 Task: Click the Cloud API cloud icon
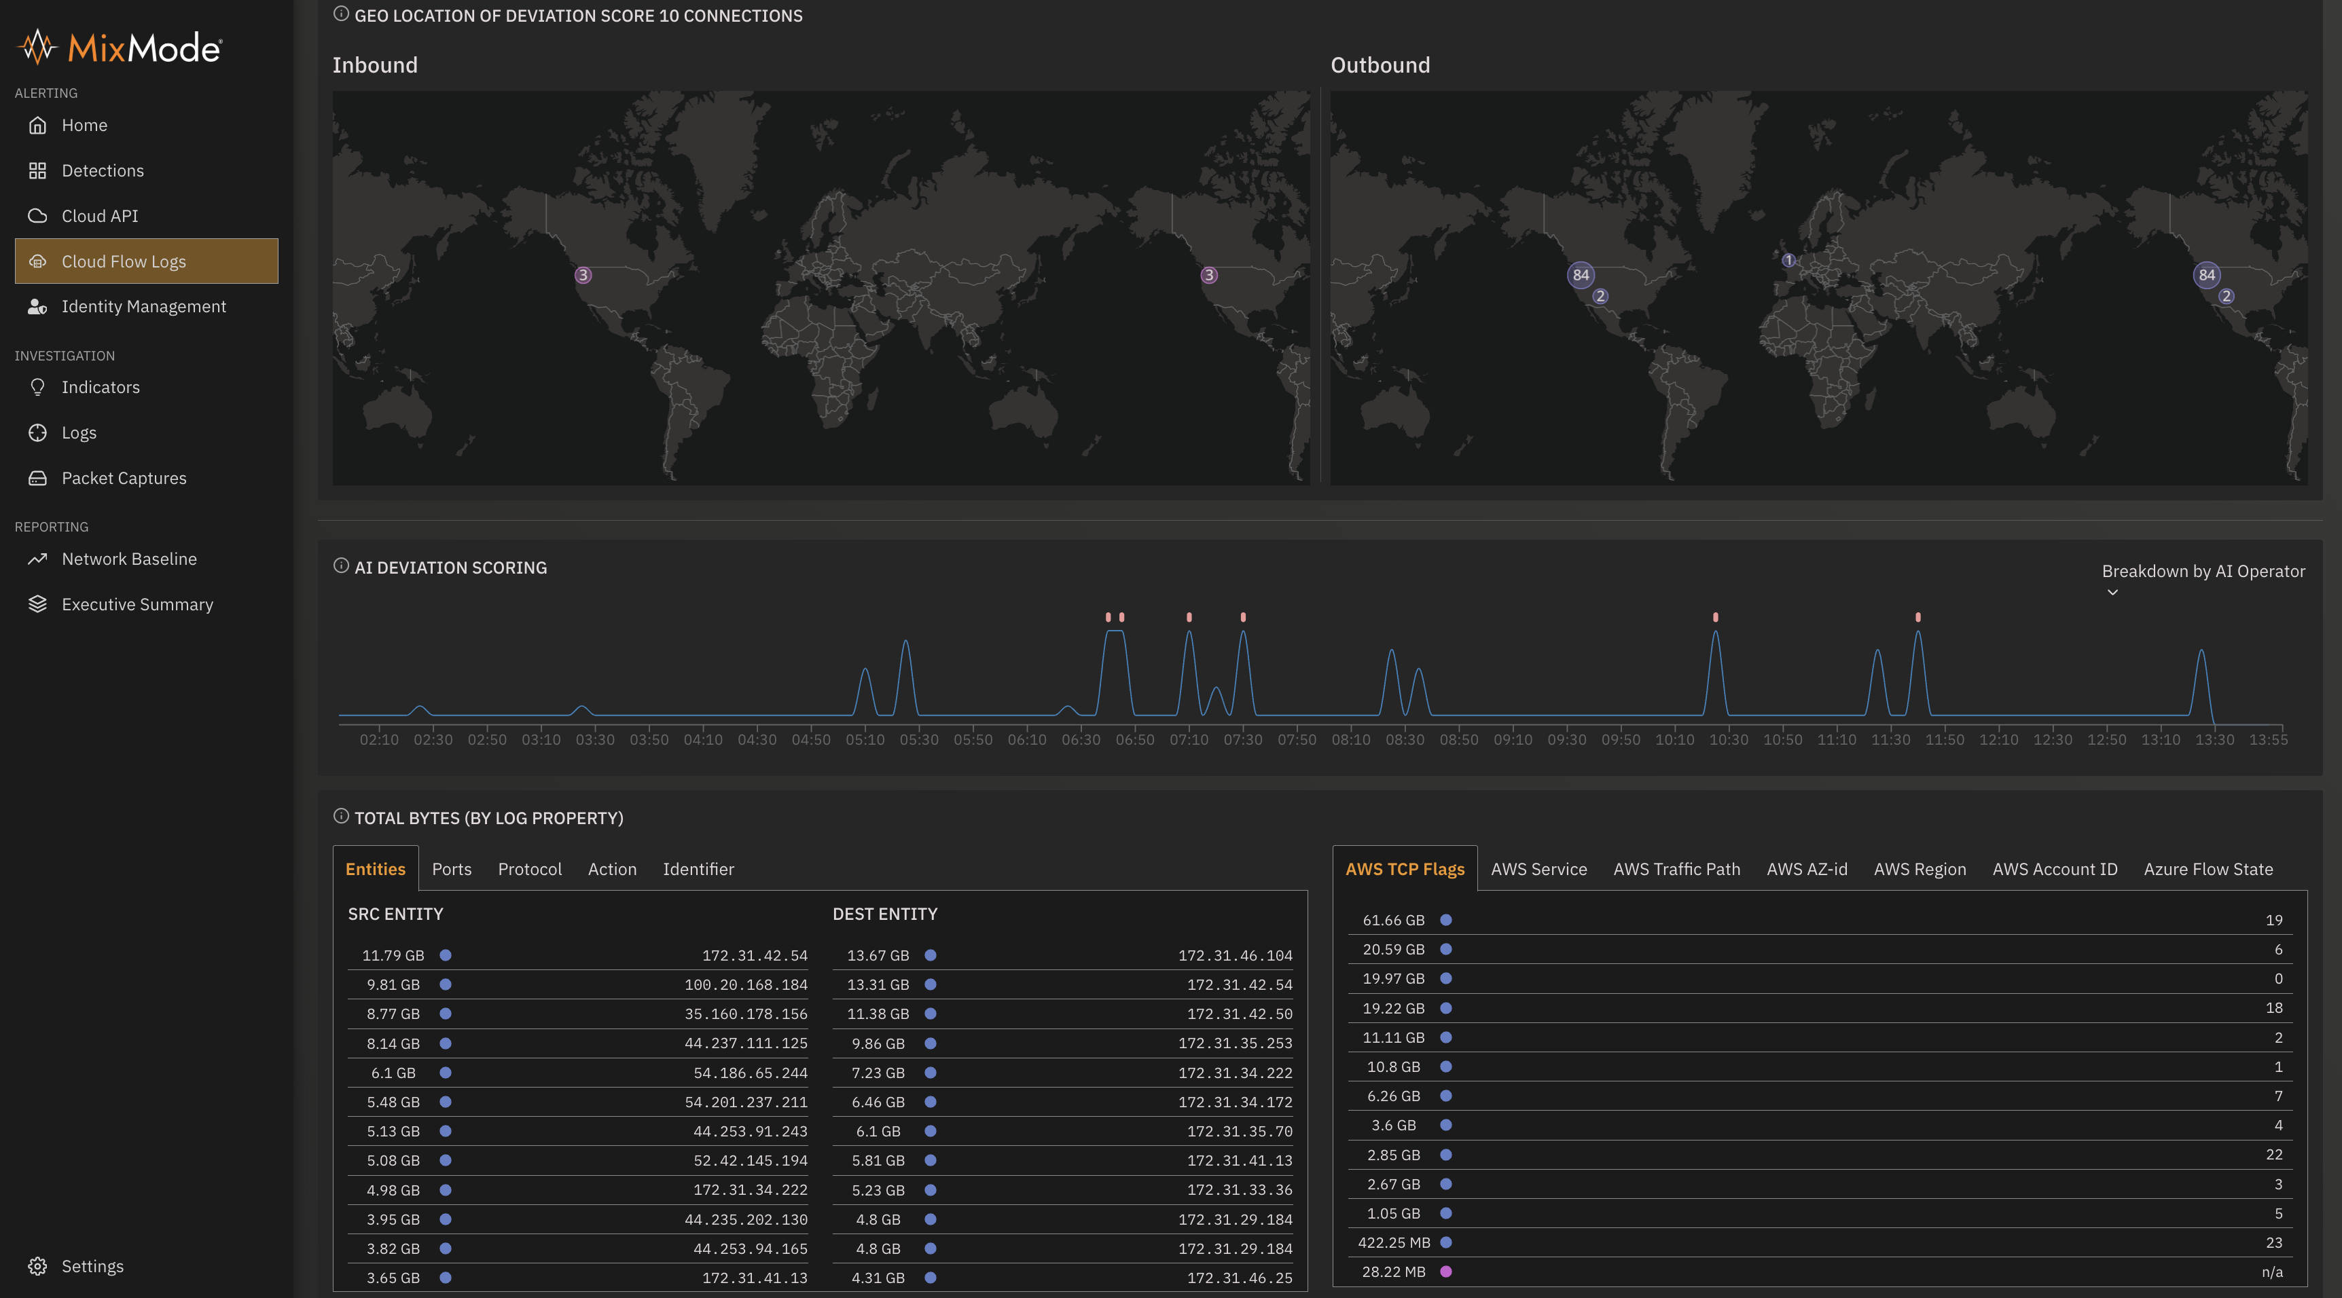[37, 217]
